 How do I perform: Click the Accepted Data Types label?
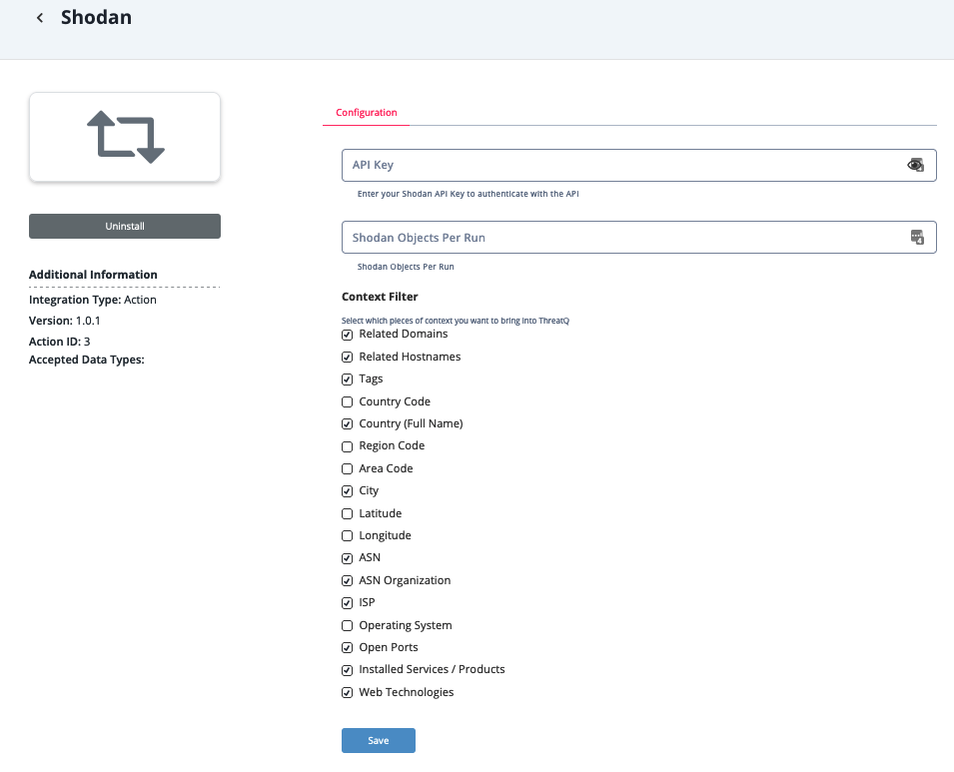tap(86, 360)
